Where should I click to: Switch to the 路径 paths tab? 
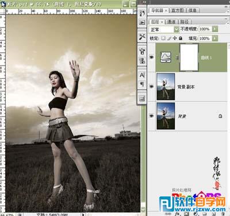[x=185, y=22]
